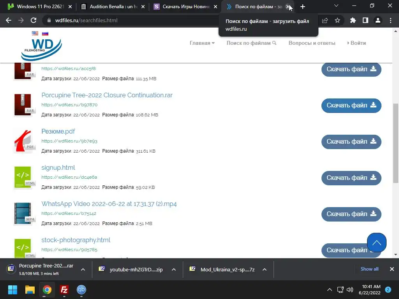Open qBittorrent from taskbar
This screenshot has width=399, height=299.
click(81, 290)
